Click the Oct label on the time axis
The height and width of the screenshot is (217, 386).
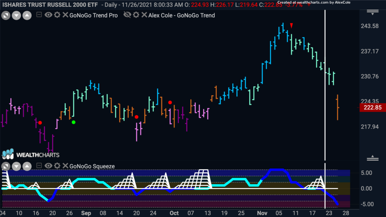pos(174,213)
